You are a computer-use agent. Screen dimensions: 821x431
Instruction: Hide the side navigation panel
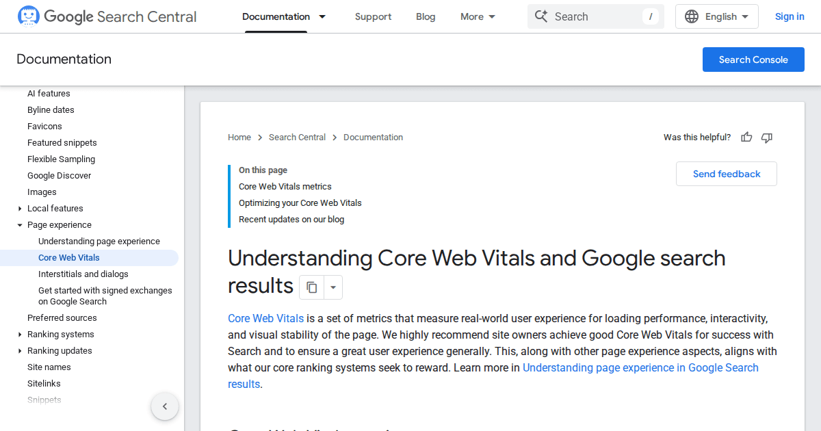coord(165,406)
